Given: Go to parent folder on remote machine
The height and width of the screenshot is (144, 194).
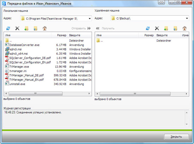Looking at the screenshot, I should click(x=175, y=28).
